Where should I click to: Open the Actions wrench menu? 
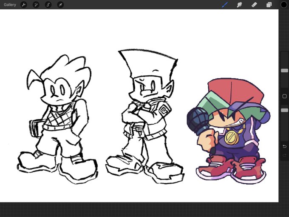point(24,5)
